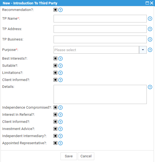Click the Purpose 'Please select' combo box
155x162 pixels.
(x=96, y=50)
